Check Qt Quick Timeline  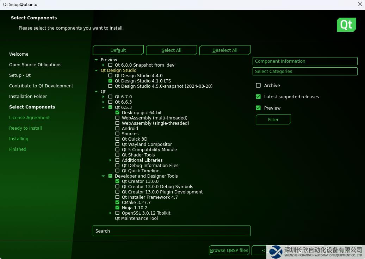[x=117, y=171]
